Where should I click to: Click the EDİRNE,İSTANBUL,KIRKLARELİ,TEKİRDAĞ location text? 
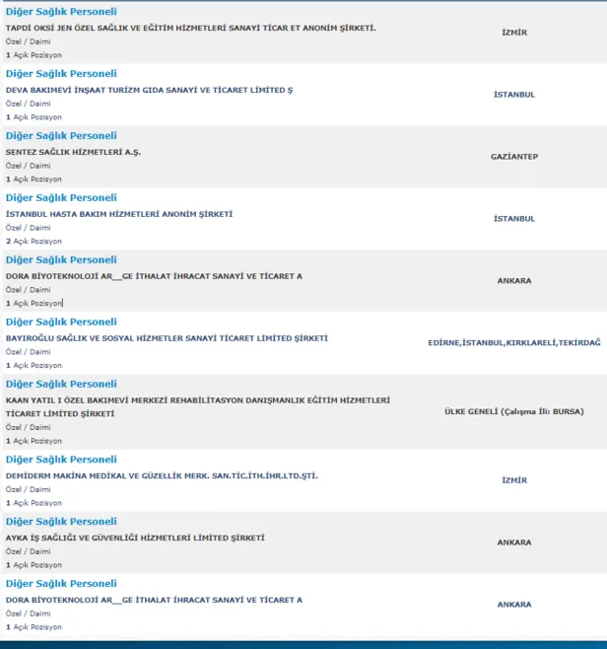[x=513, y=342]
